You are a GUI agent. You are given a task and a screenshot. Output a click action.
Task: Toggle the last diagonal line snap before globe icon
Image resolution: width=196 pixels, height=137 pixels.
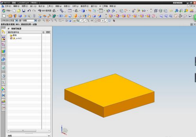coord(106,21)
